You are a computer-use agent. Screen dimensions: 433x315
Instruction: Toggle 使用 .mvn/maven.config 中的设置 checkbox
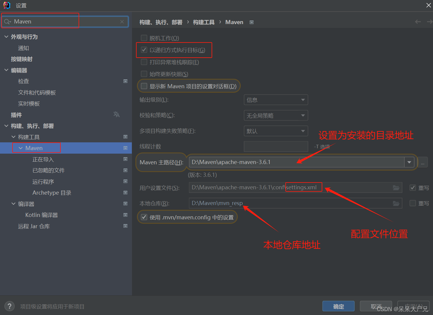point(144,217)
